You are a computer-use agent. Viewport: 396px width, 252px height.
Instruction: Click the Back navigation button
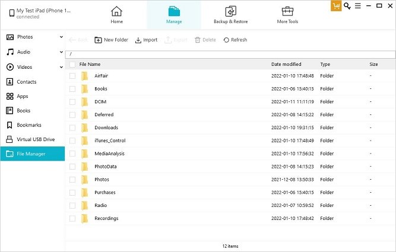(78, 40)
